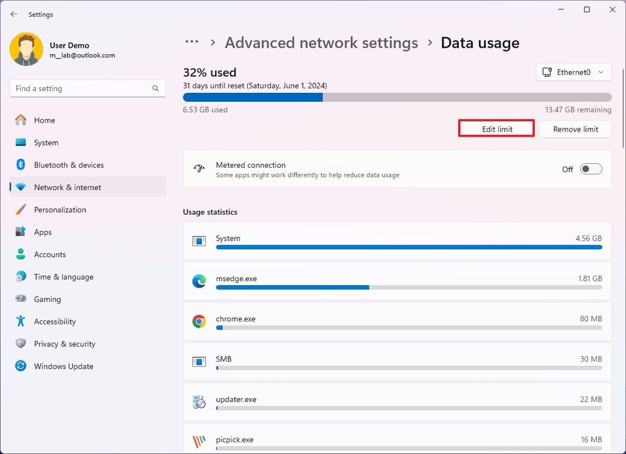
Task: Open the back navigation arrow
Action: [14, 14]
